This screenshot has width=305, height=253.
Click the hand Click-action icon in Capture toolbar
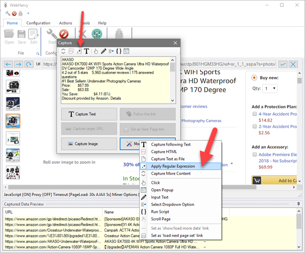(95, 51)
